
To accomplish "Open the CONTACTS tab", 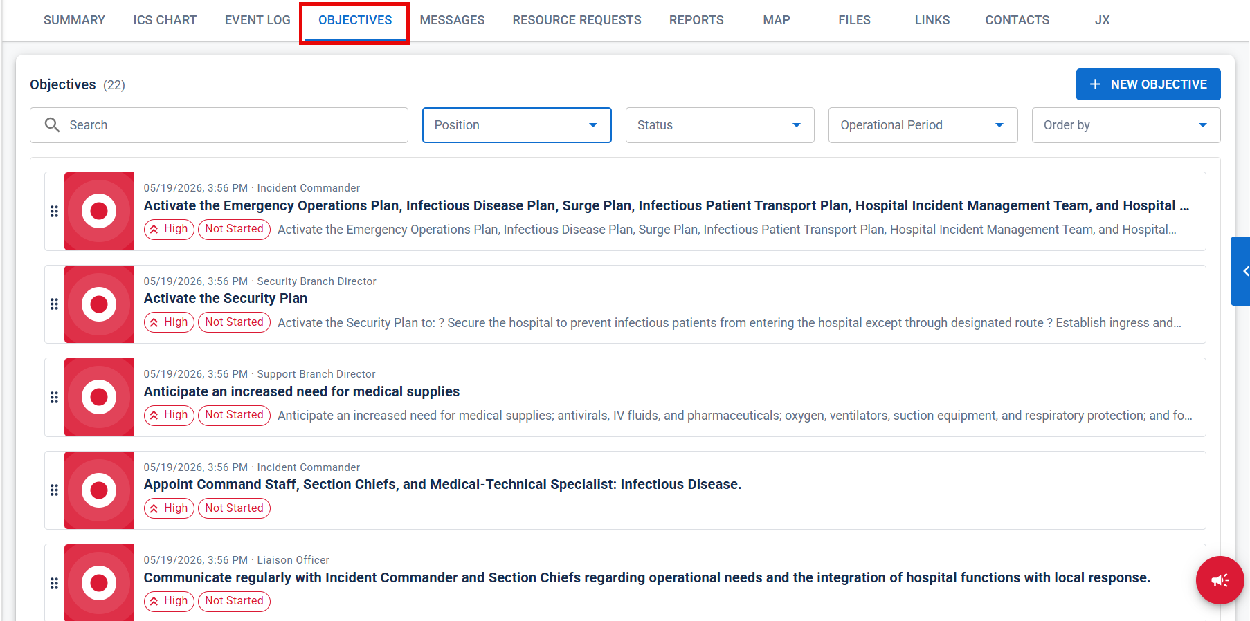I will point(1017,20).
